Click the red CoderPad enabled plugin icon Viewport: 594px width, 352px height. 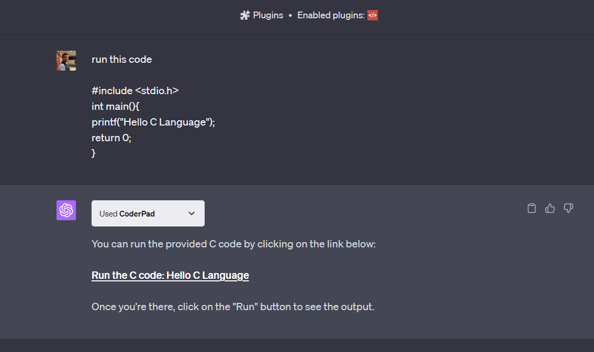pos(372,15)
